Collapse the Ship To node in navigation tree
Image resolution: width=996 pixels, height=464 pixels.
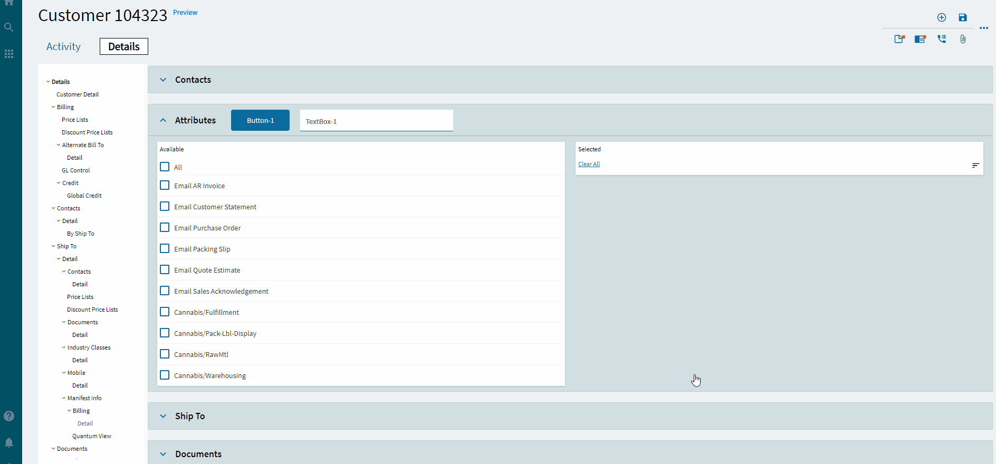pos(53,246)
